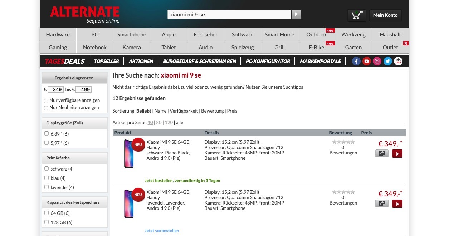Sort results by Verfügbarkeit
This screenshot has height=236, width=449.
pyautogui.click(x=184, y=111)
